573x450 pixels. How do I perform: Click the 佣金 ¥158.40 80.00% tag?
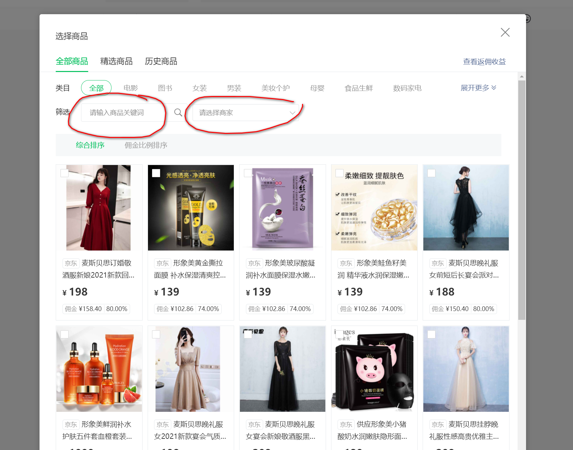pyautogui.click(x=96, y=309)
